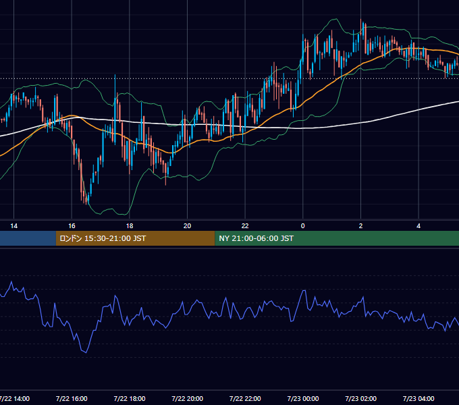Click the NY 21:00-06:00 JST session bar
This screenshot has width=459, height=405.
pyautogui.click(x=337, y=238)
